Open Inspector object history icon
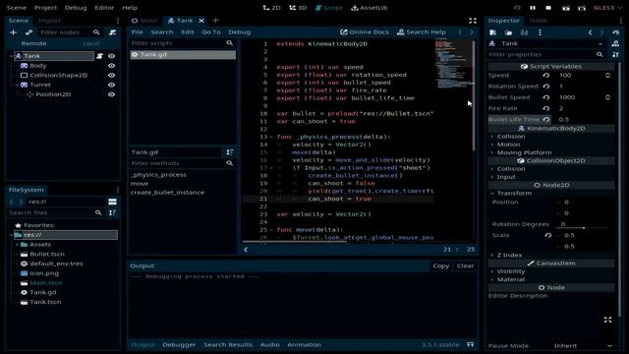Viewport: 629px width, 354px height. click(x=616, y=32)
